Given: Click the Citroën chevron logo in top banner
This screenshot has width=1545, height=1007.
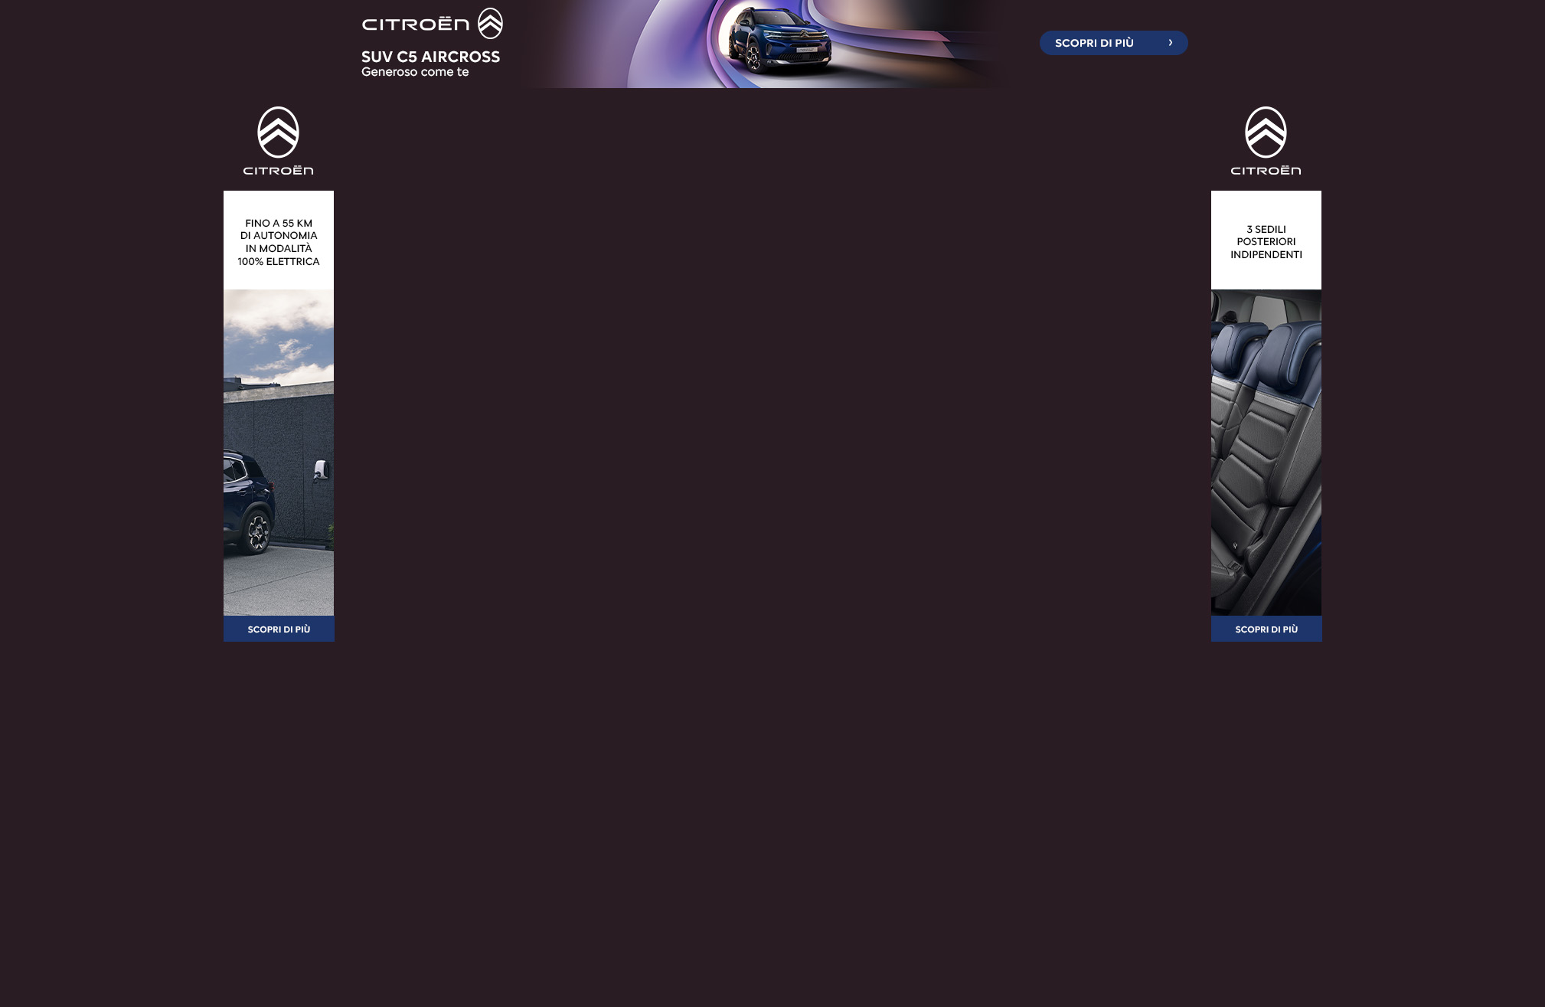Looking at the screenshot, I should (x=490, y=23).
